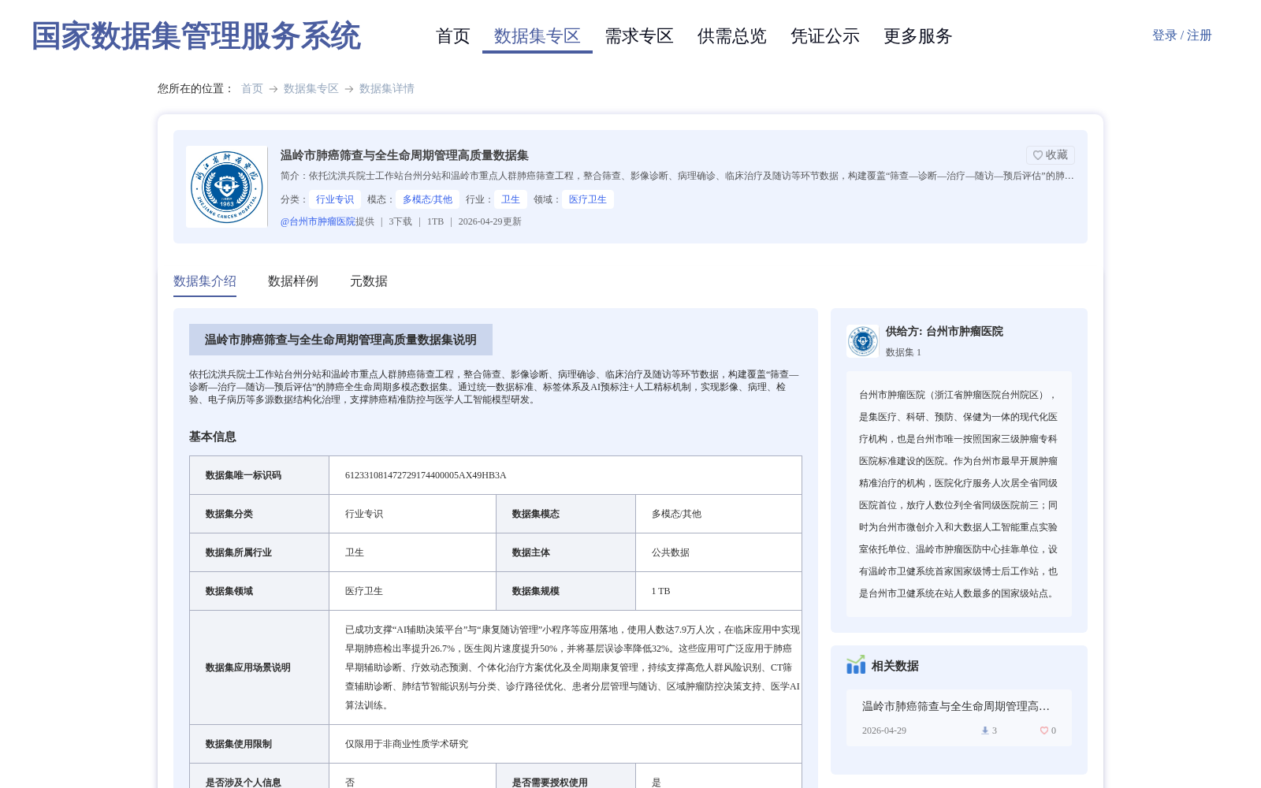Click the 温岭市肿癌筛查与全生命周期管理高质量数据集说明 heading
Viewport: 1261px width, 788px height.
(340, 340)
